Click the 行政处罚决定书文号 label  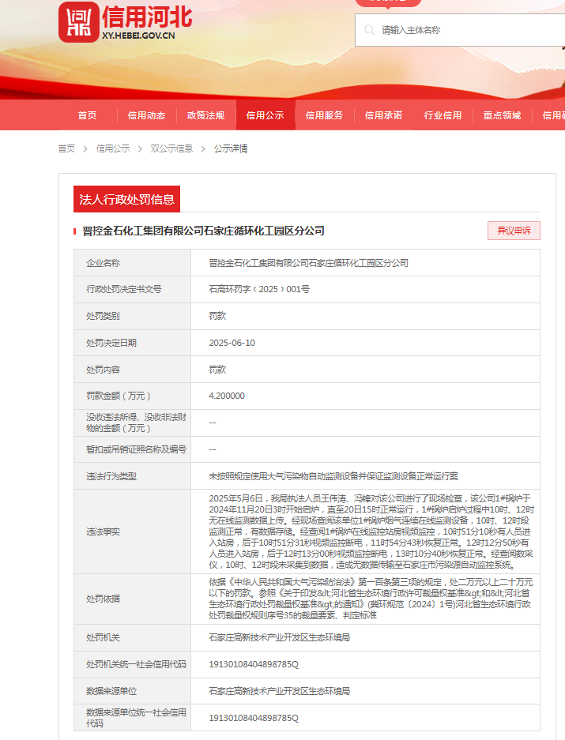tap(124, 289)
